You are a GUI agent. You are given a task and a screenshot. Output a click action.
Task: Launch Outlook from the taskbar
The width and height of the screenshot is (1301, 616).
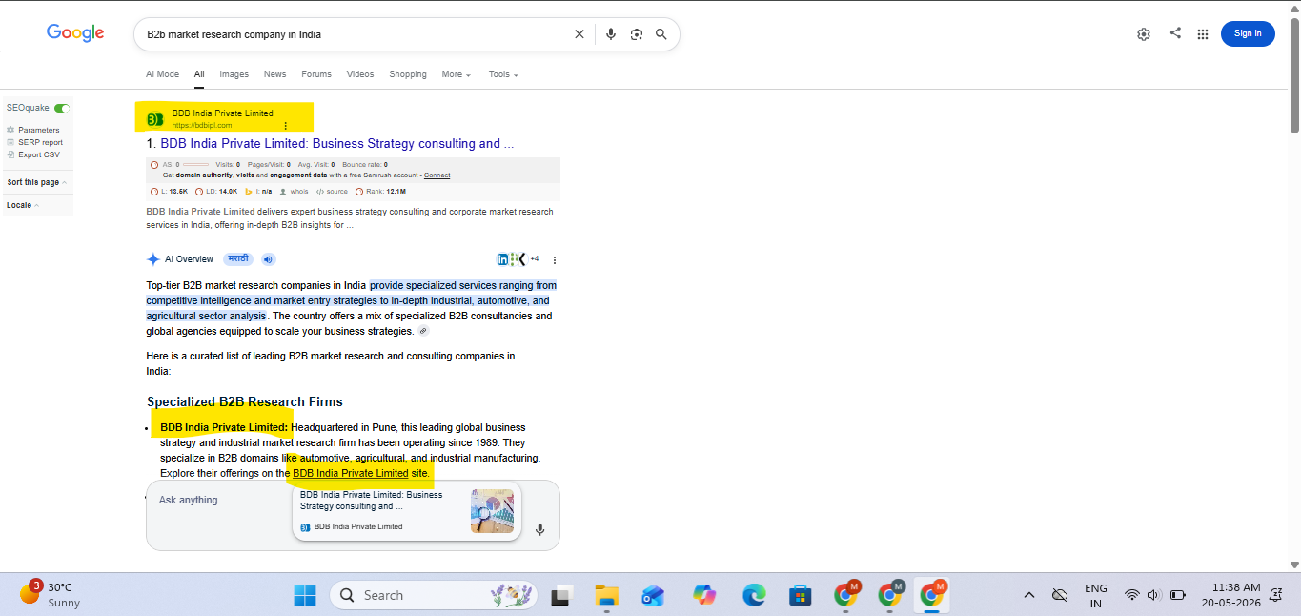pos(653,595)
